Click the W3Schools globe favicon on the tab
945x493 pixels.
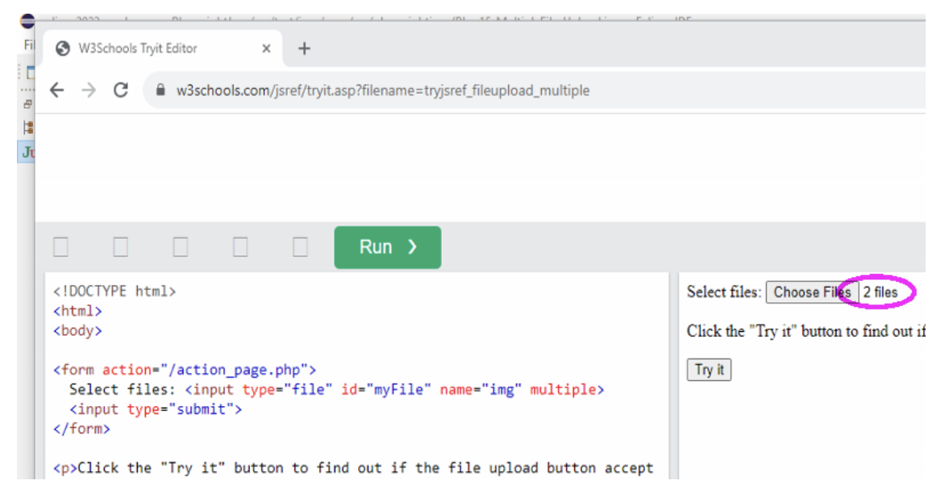(x=61, y=48)
